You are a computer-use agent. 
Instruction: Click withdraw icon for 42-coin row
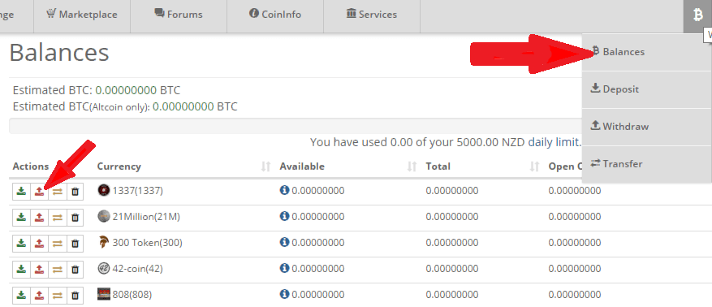[39, 270]
